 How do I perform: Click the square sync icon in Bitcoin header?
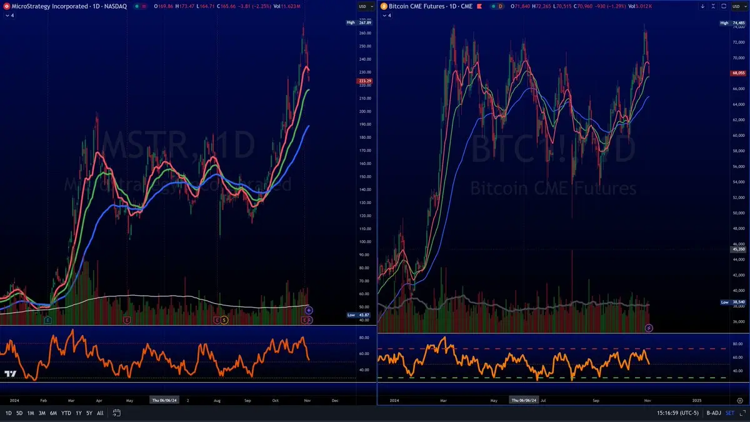tap(724, 6)
